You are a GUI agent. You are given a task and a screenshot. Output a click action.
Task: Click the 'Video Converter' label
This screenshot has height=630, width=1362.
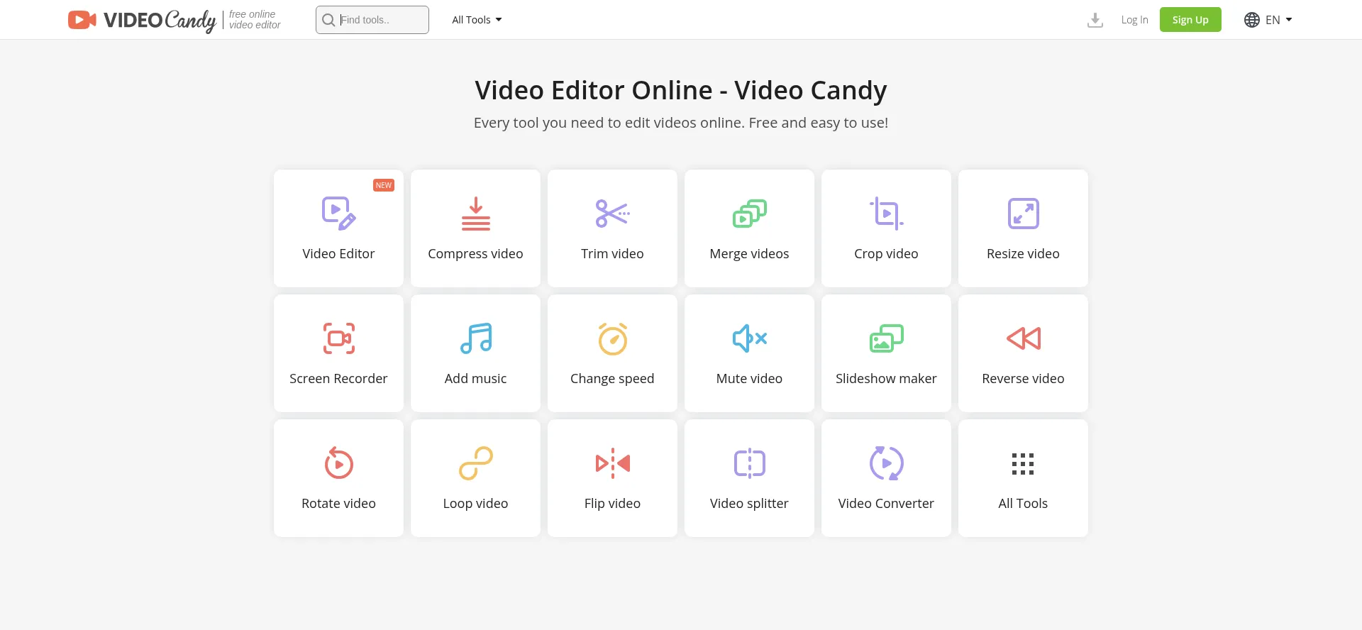point(886,504)
